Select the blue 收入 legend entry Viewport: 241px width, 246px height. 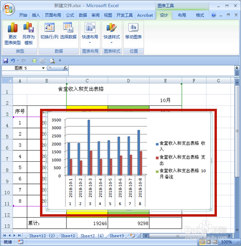pos(181,146)
